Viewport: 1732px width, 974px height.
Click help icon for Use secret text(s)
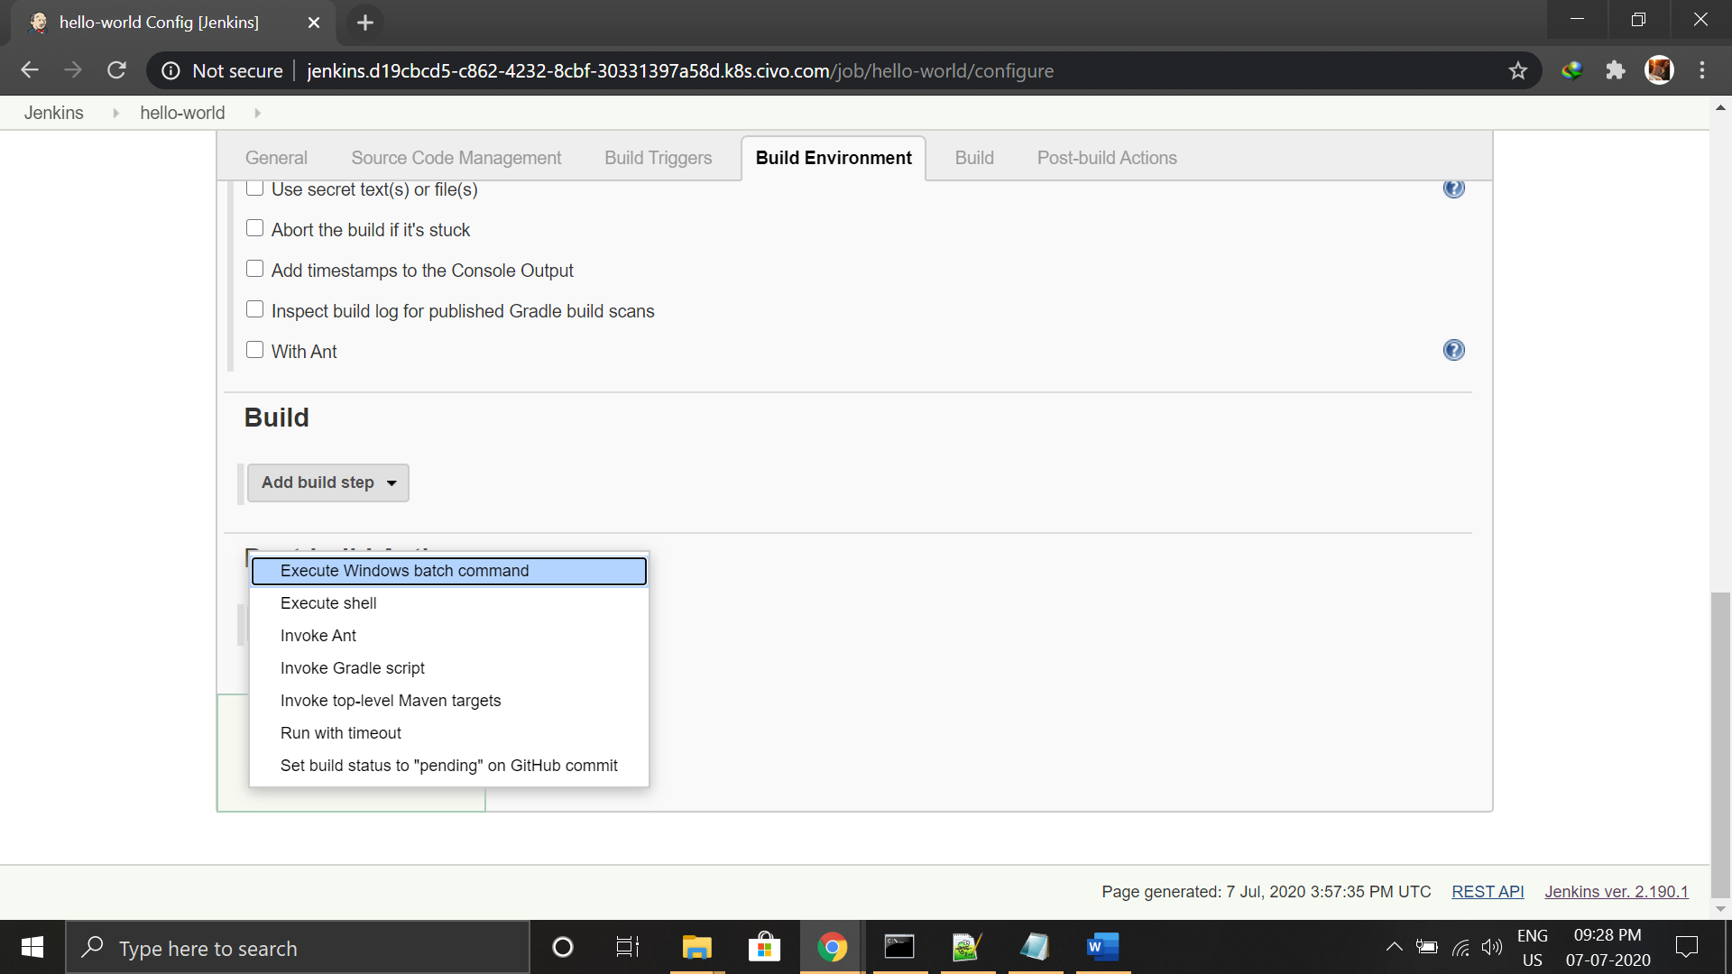(1453, 188)
